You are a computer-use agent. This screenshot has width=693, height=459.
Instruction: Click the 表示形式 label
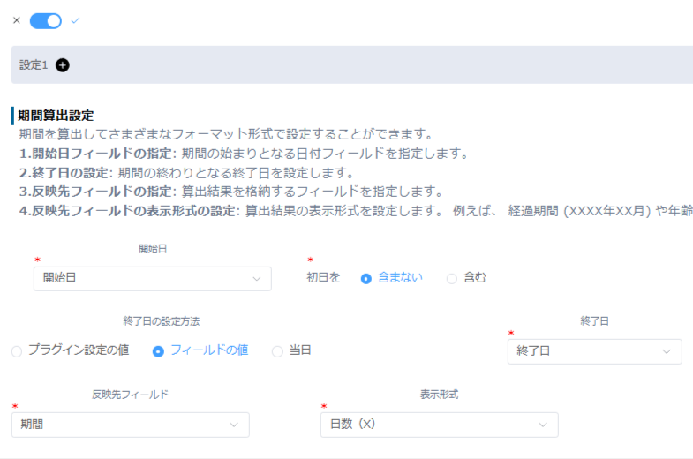click(x=440, y=395)
